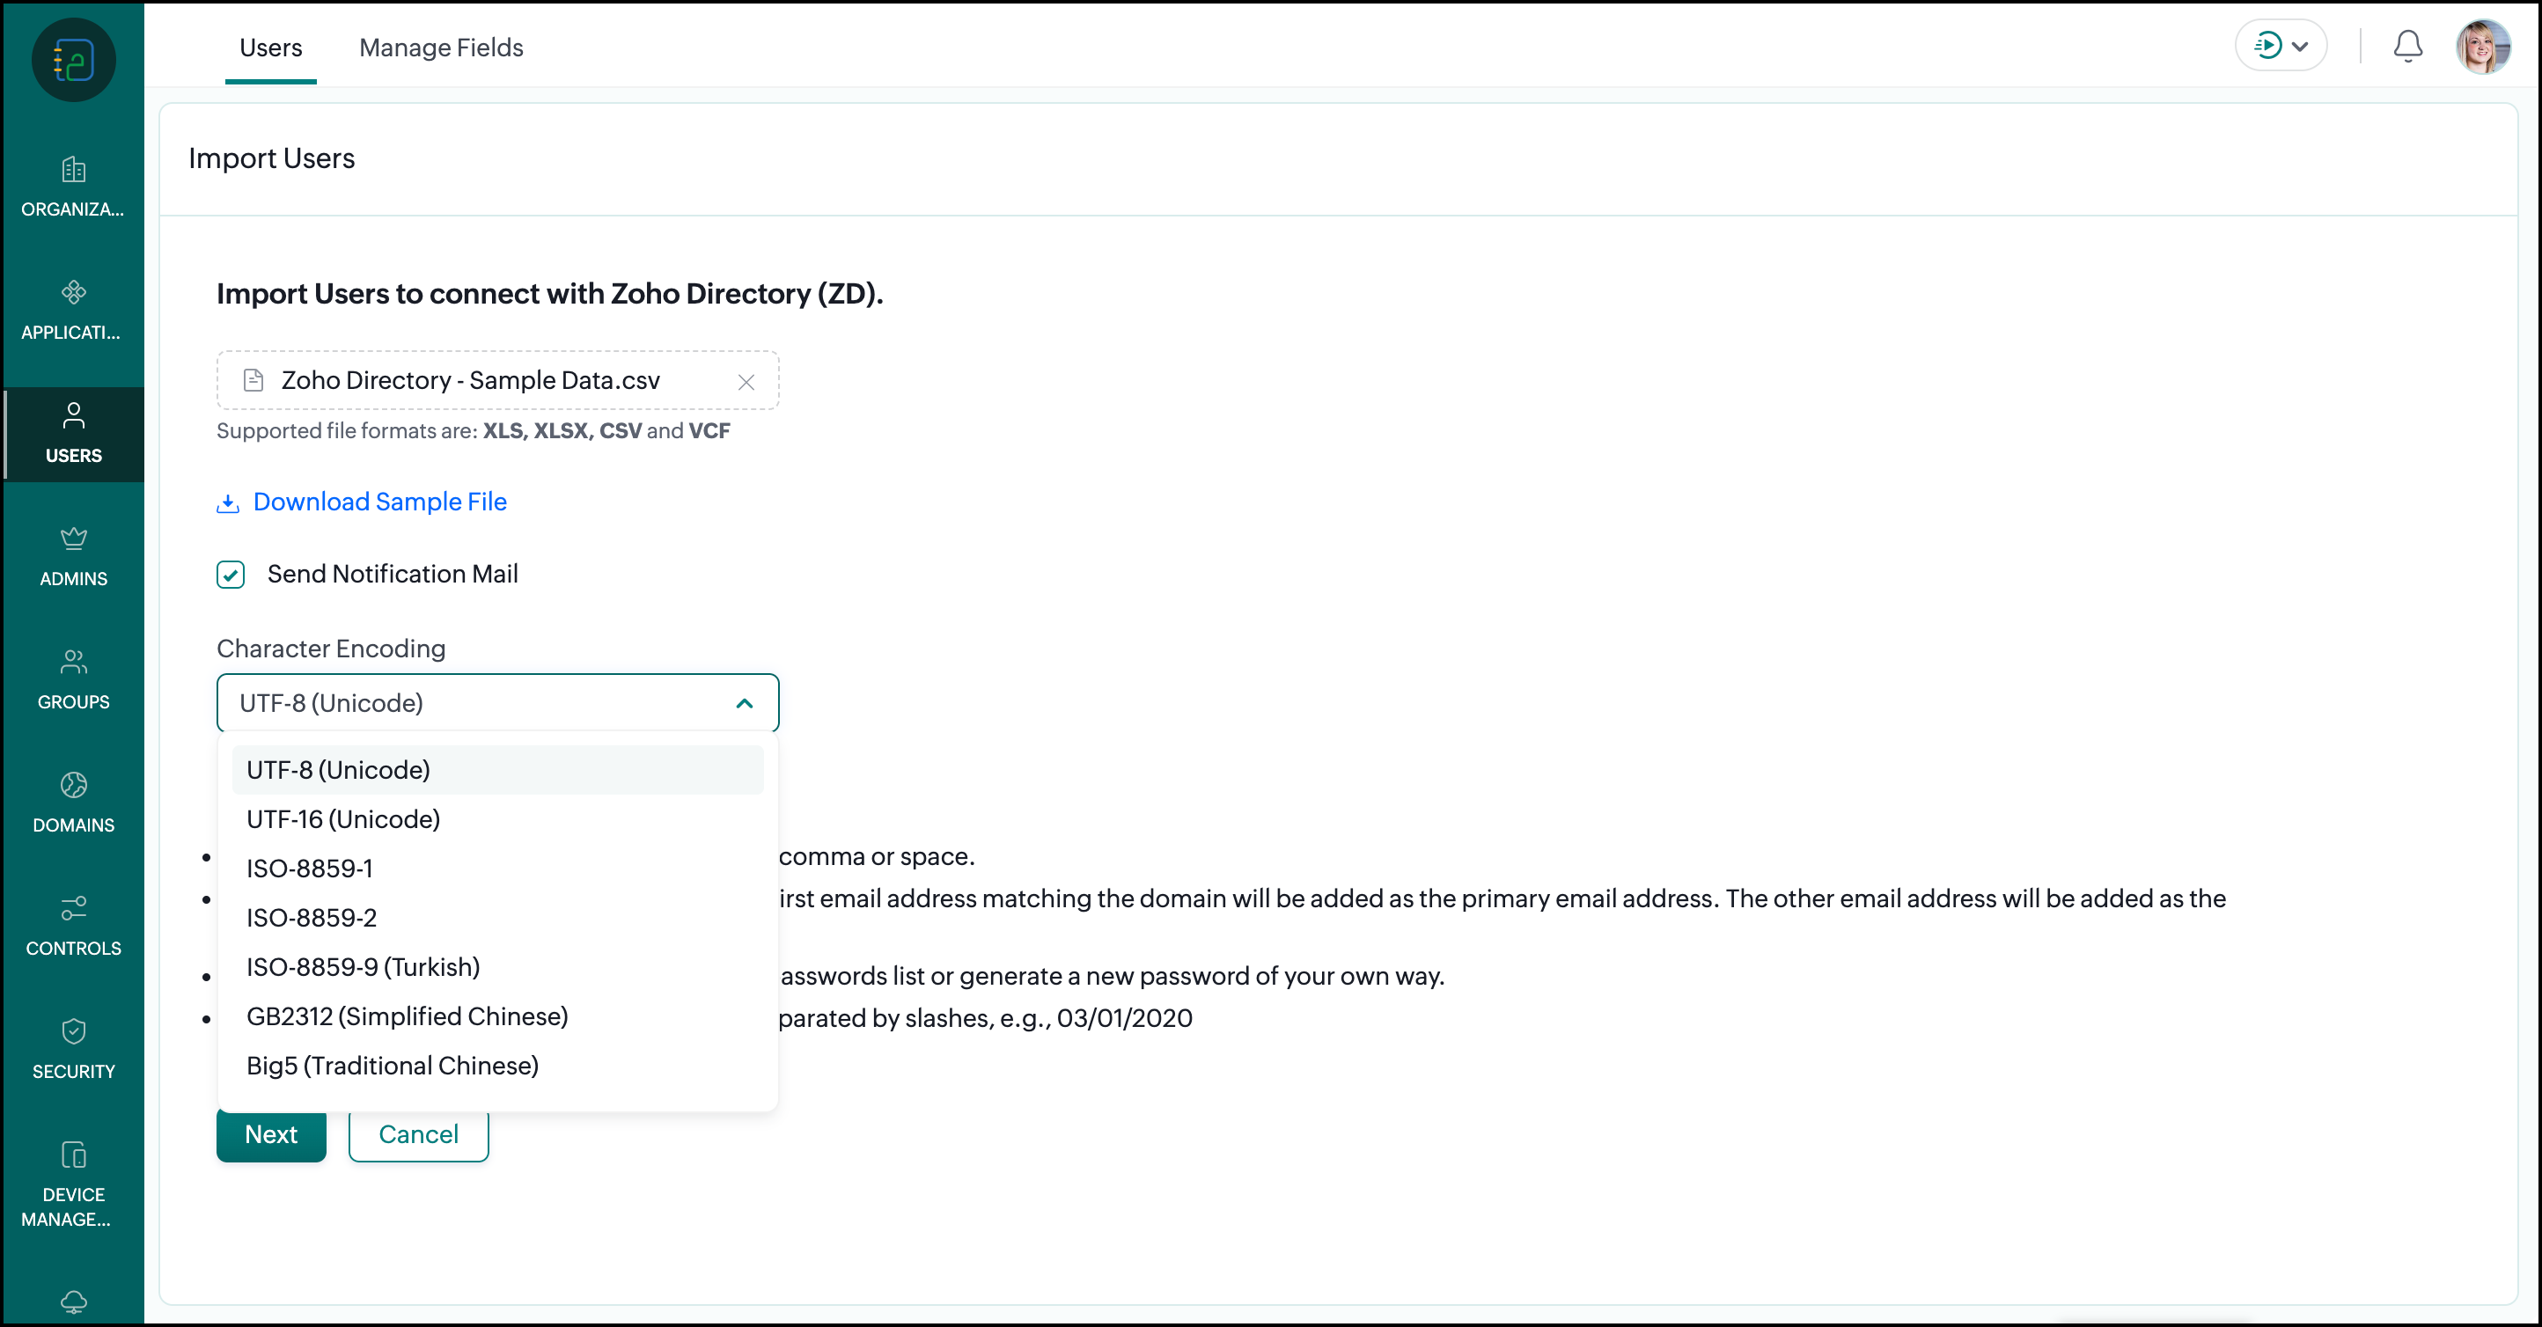The image size is (2542, 1327).
Task: Select the Users tab
Action: (x=270, y=48)
